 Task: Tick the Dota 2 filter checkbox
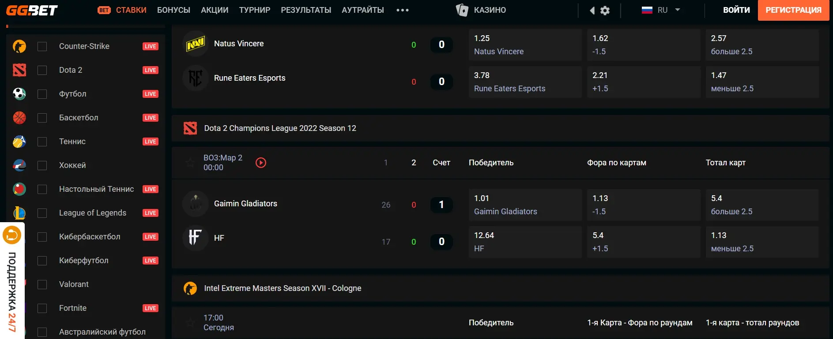click(42, 70)
